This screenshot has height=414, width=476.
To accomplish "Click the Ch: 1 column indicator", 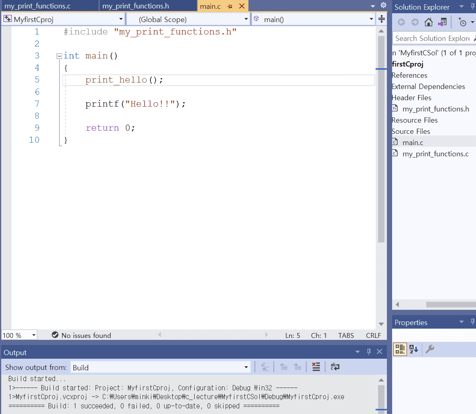I will coord(319,335).
